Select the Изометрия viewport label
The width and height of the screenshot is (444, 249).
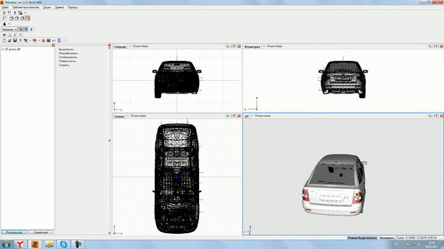pos(252,46)
